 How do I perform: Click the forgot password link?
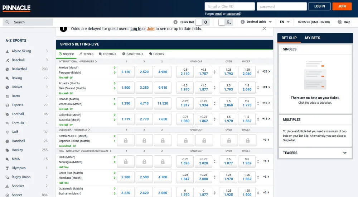(233, 14)
